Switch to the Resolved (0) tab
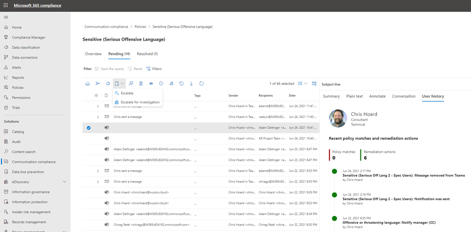This screenshot has height=232, width=471. 147,54
